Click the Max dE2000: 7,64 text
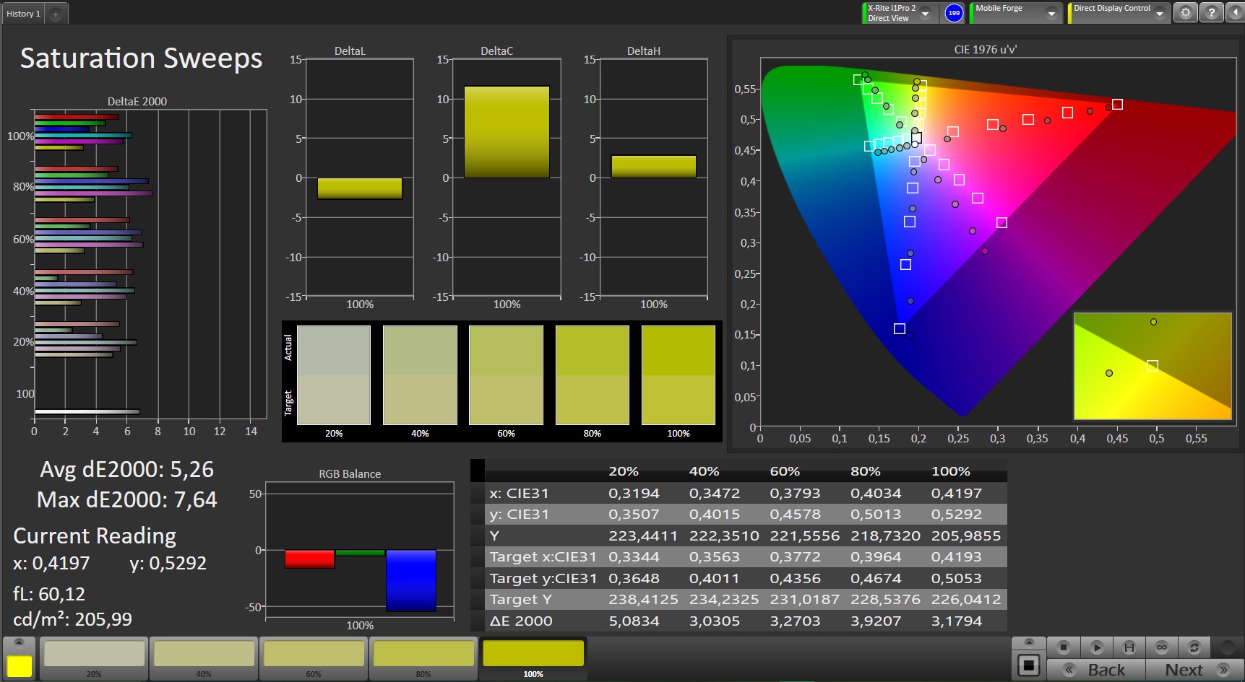The width and height of the screenshot is (1245, 682). (x=127, y=500)
